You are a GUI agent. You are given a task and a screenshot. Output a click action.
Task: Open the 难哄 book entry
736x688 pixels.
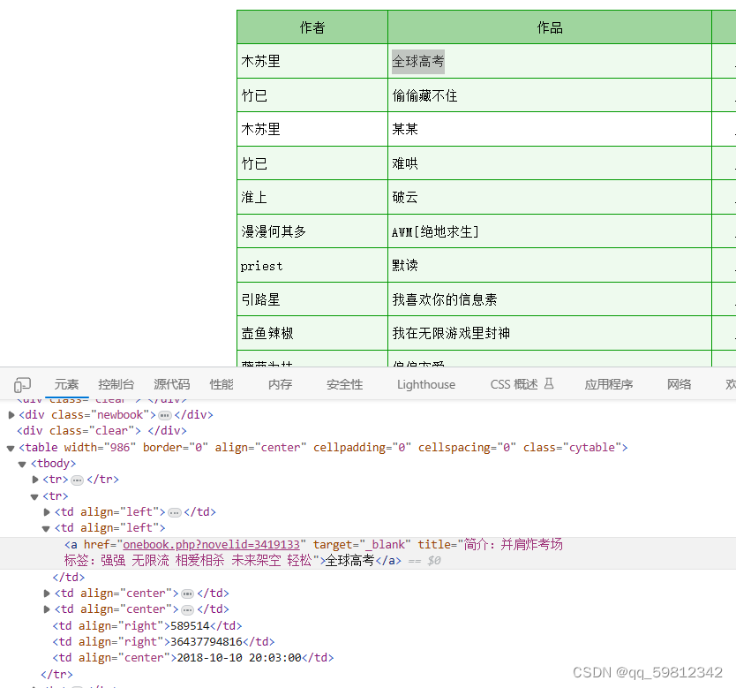click(x=404, y=163)
